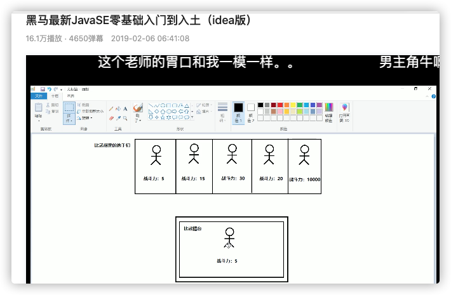Click the "战斗力: 20" label
Image resolution: width=451 pixels, height=295 pixels.
click(271, 178)
